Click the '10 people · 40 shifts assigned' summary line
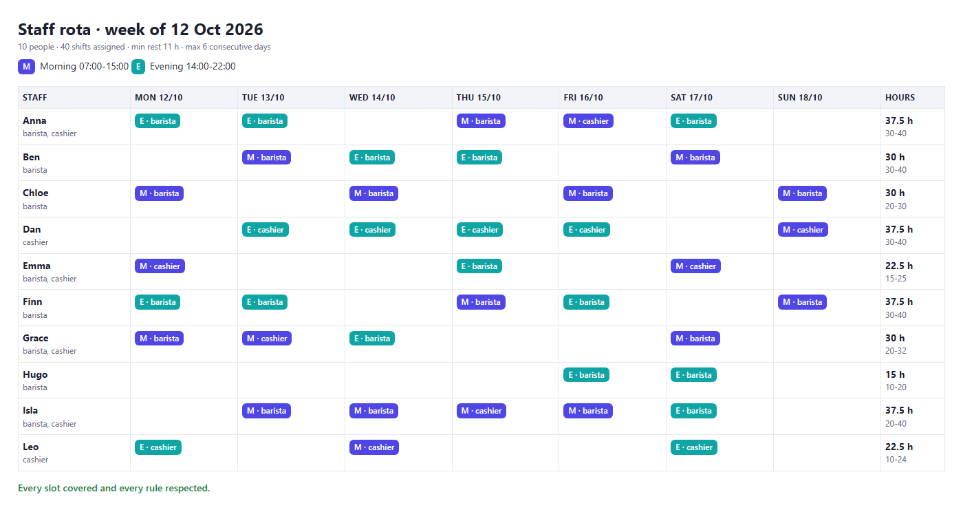 (144, 47)
